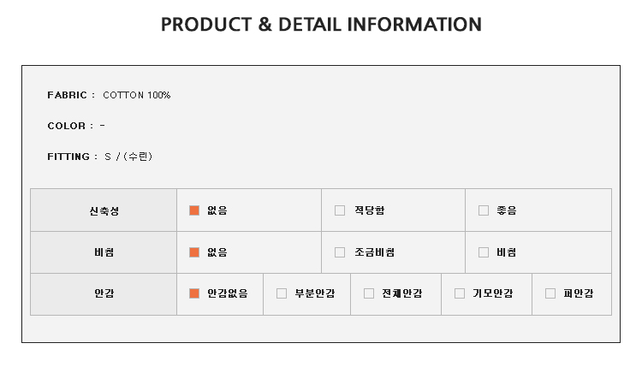Tick the 비침 checkbox in last column
Viewport: 642px width, 367px height.
pos(483,252)
